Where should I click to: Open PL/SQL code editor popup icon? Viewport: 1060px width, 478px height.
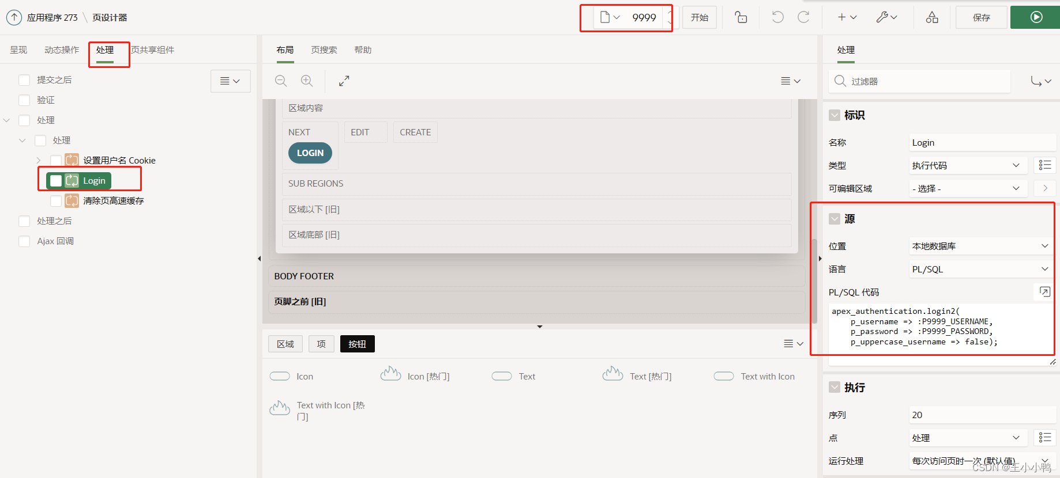coord(1044,292)
